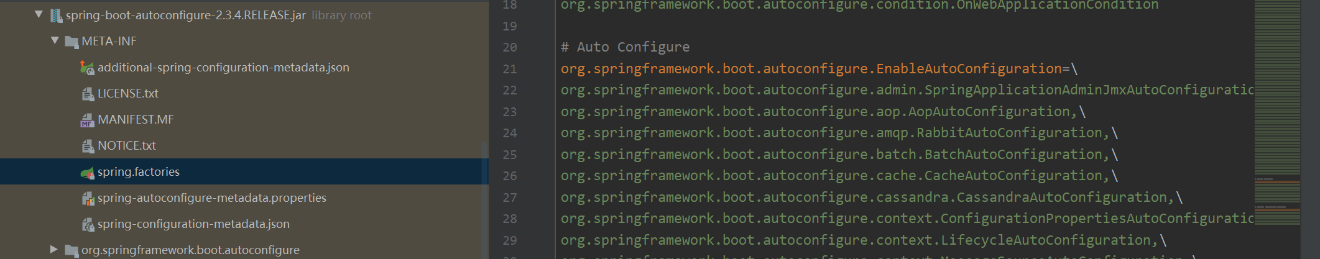Click line number 21 in gutter

click(x=510, y=69)
